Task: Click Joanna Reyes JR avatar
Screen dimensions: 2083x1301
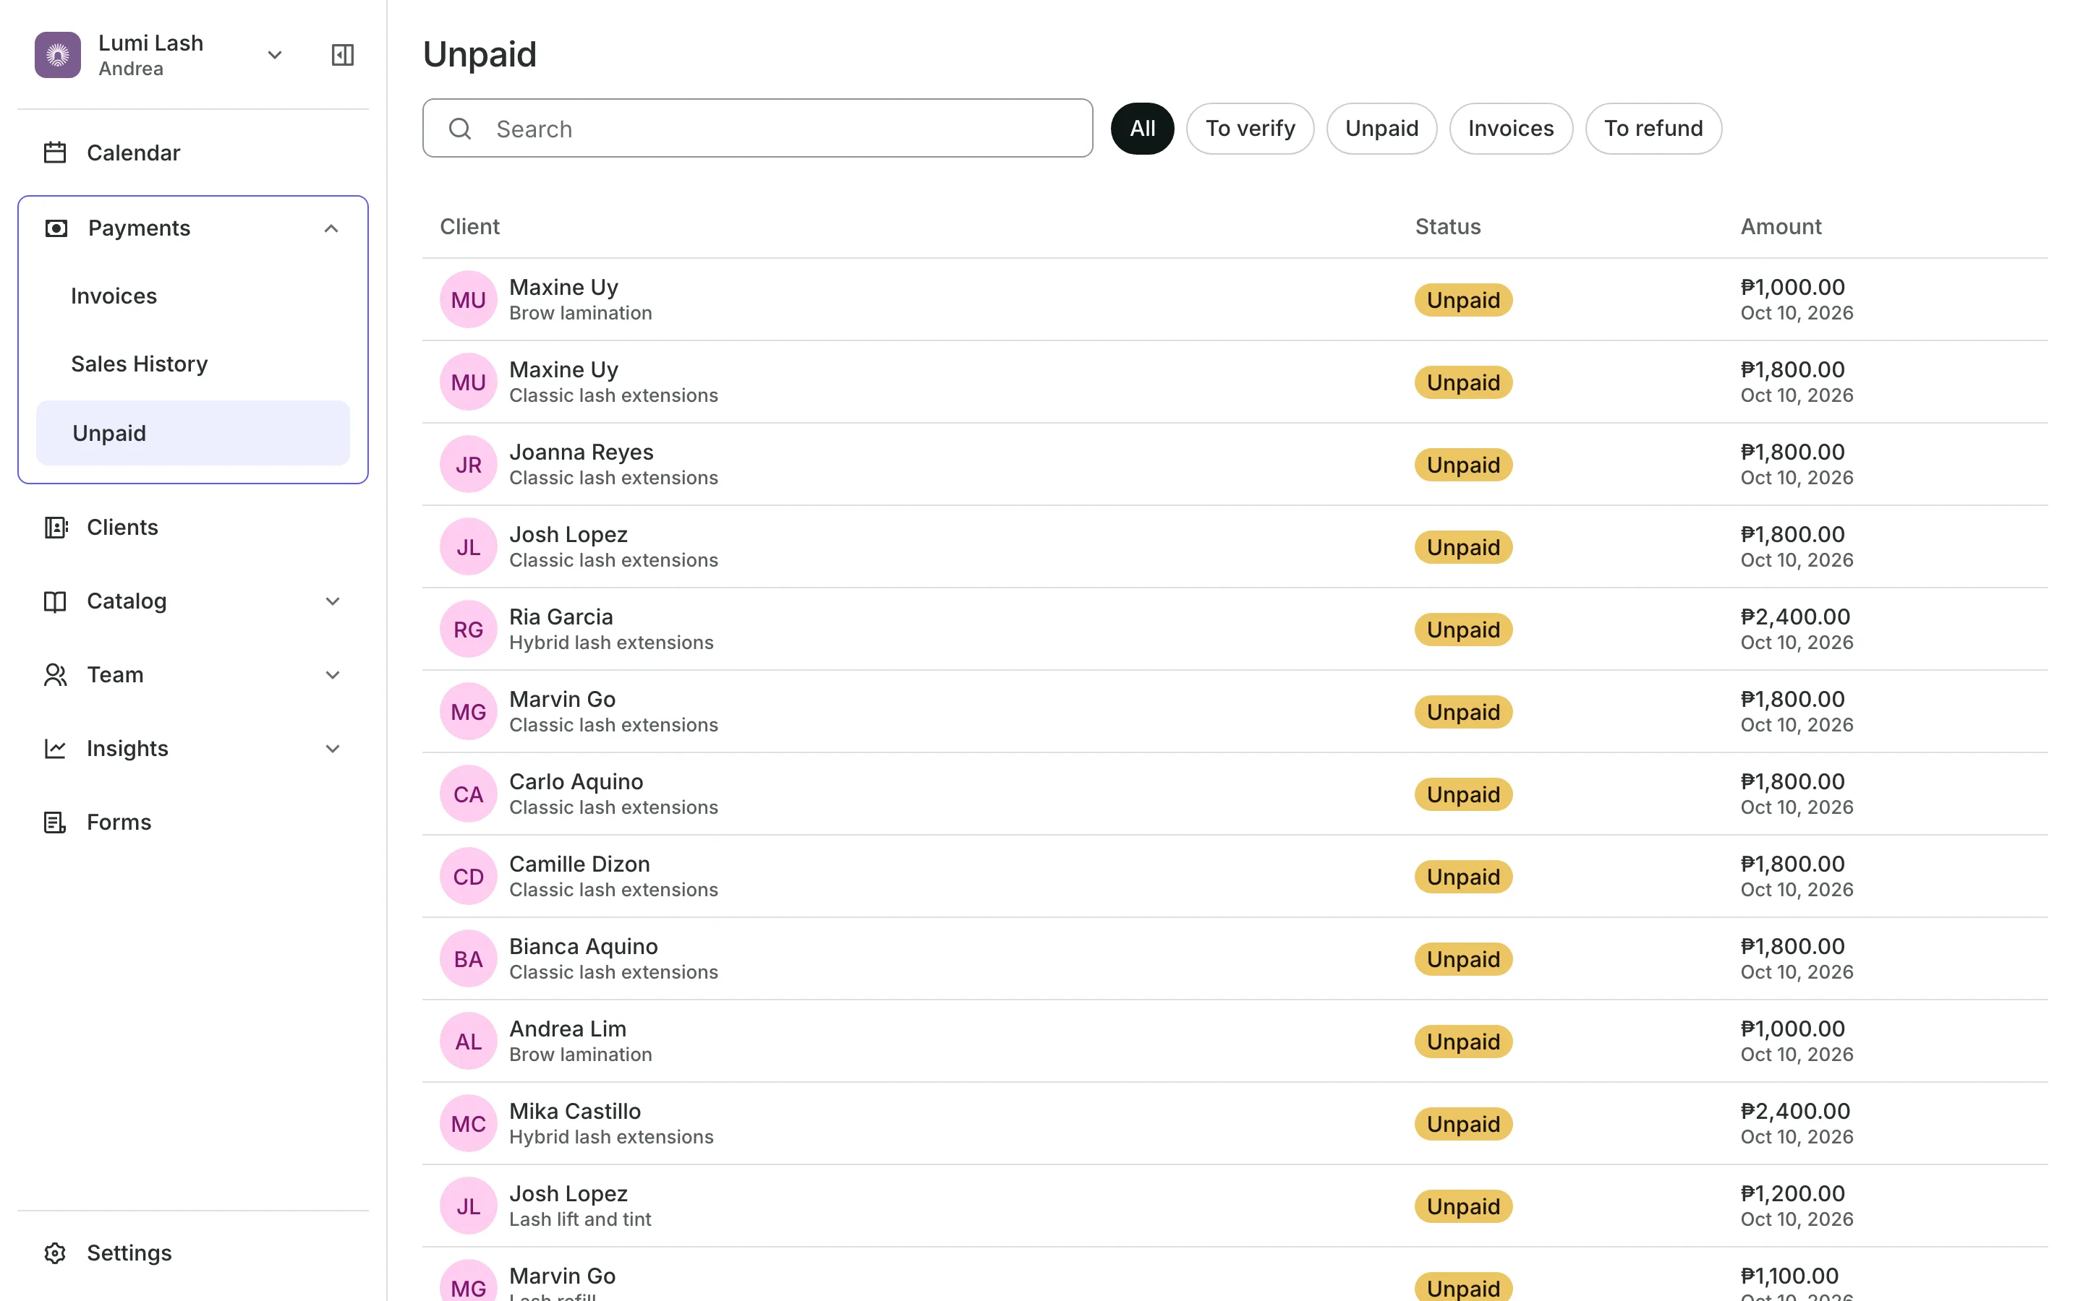Action: coord(468,465)
